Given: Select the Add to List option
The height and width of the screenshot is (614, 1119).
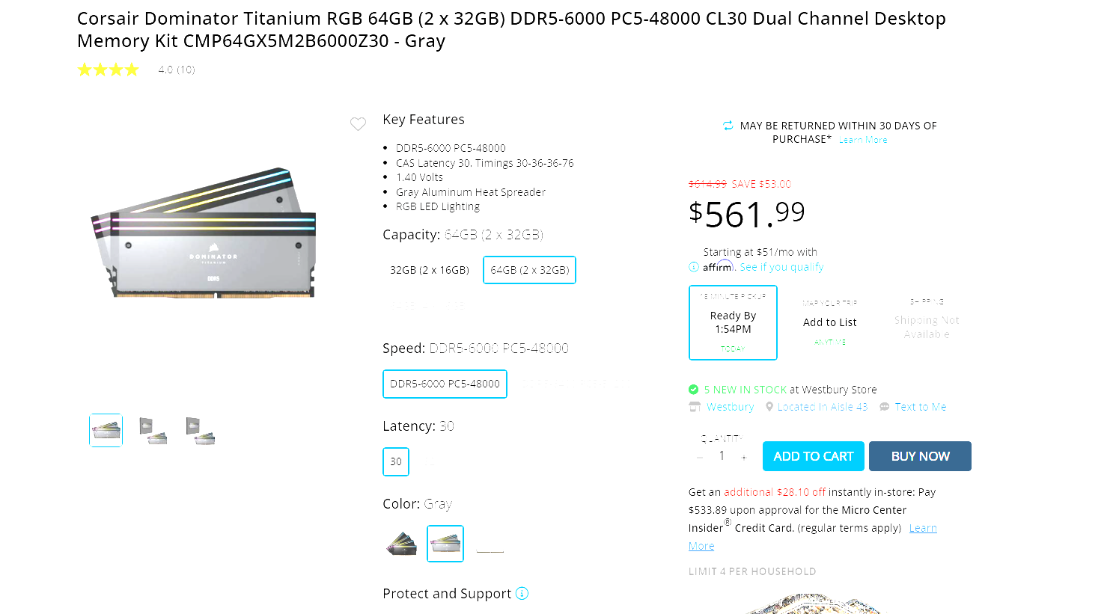Looking at the screenshot, I should (830, 322).
